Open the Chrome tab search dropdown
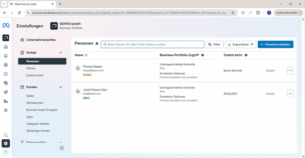Viewport: 305px width, 158px height. 4,4
